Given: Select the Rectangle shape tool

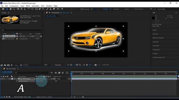Looking at the screenshot, I should (x=36, y=9).
